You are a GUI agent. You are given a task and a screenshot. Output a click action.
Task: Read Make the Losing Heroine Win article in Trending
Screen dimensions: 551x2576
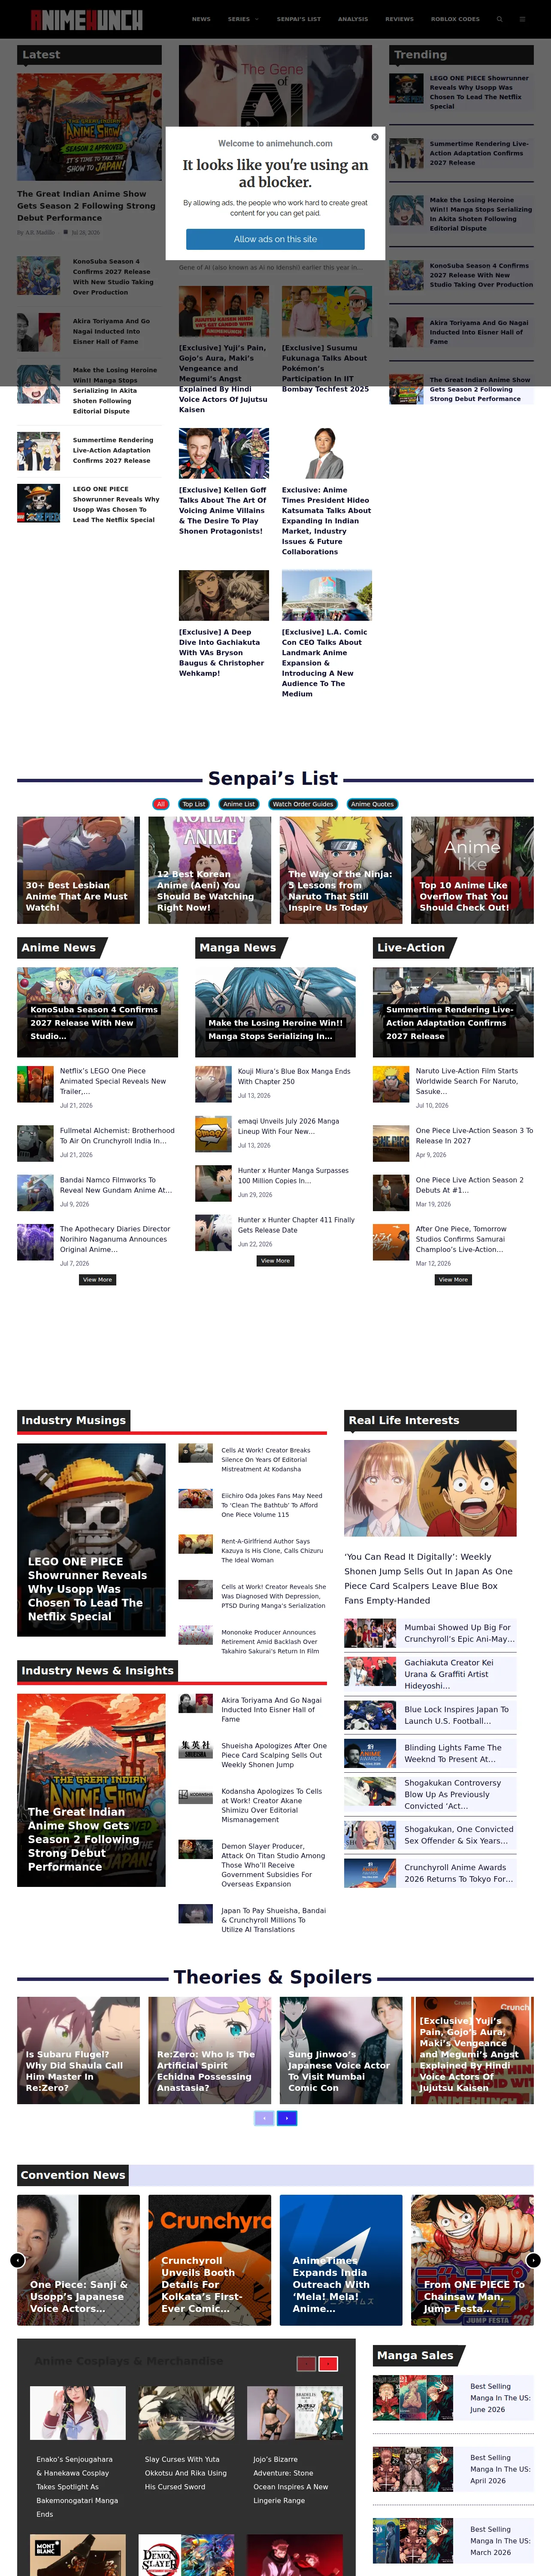pos(481,214)
